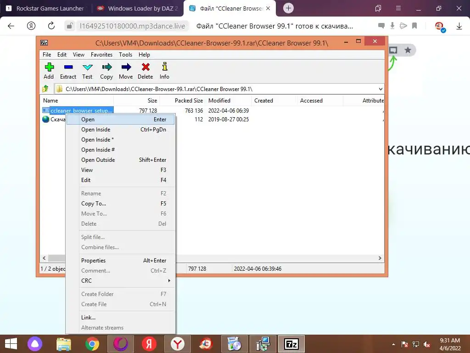Click the muted volume tray icon
Viewport: 470px width, 353px height.
pos(427,344)
